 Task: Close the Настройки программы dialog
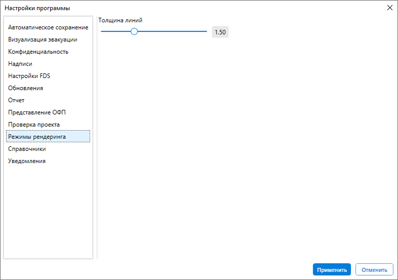tap(390, 8)
